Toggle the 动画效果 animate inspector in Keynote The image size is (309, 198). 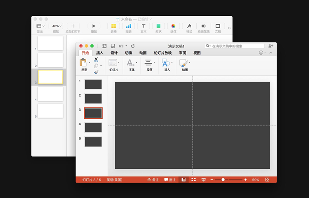pos(204,26)
